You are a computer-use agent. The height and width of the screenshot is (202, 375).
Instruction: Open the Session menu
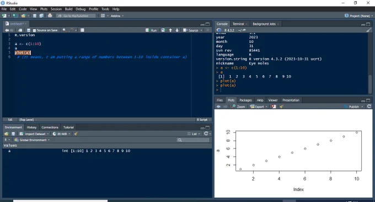click(56, 9)
